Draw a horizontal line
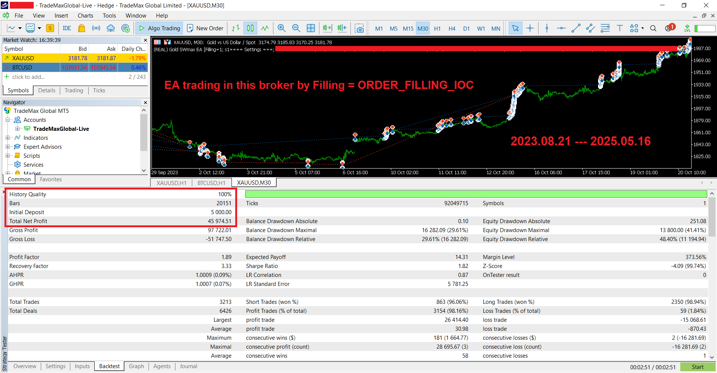The height and width of the screenshot is (373, 717). [561, 28]
